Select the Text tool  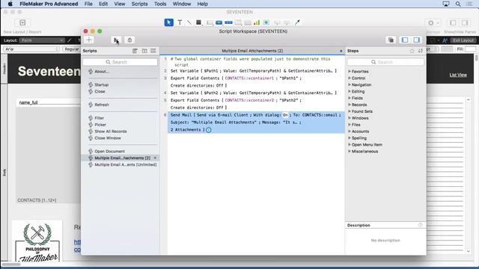pos(180,22)
